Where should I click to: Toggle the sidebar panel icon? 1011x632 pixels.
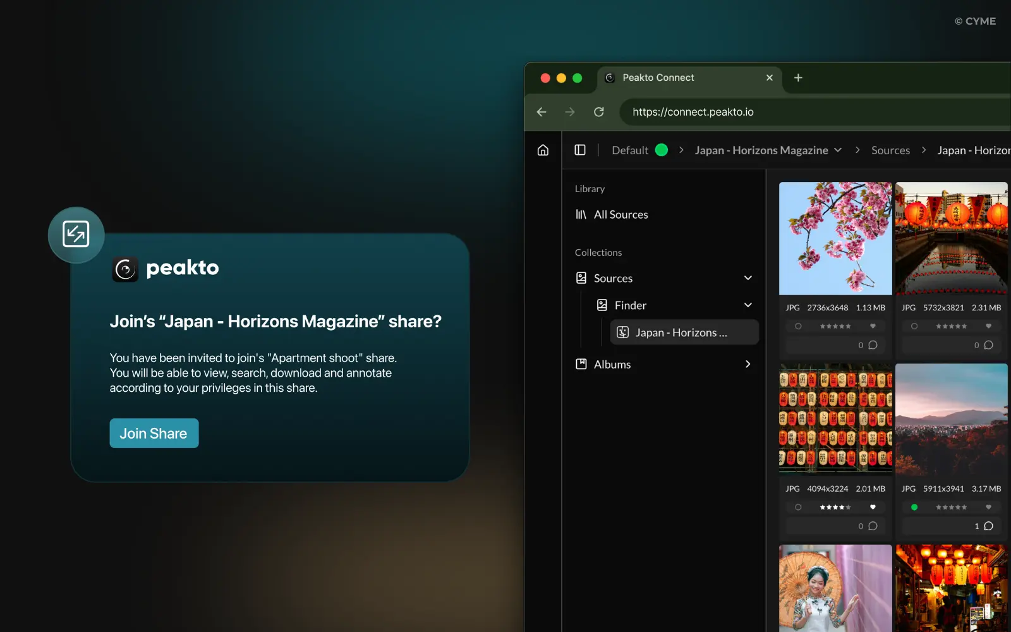pyautogui.click(x=580, y=150)
